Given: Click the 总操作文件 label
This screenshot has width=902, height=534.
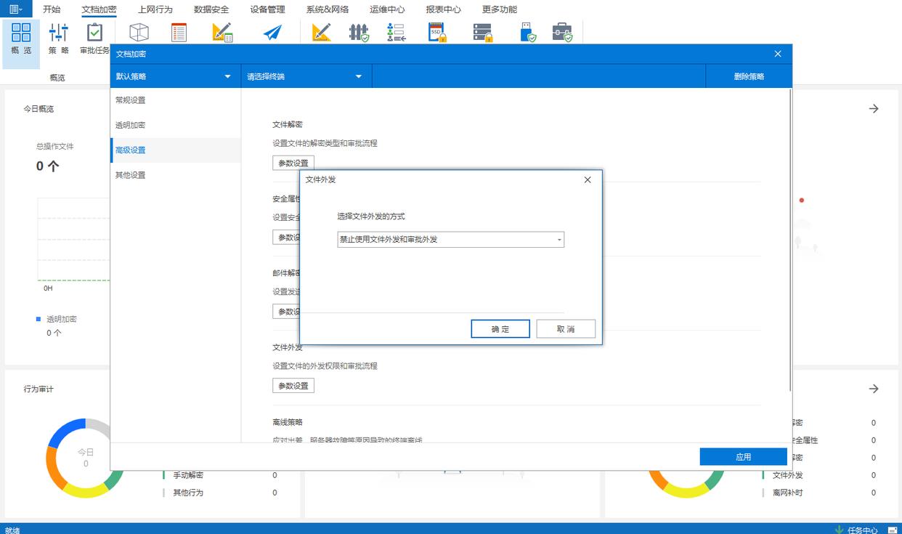Looking at the screenshot, I should click(55, 146).
